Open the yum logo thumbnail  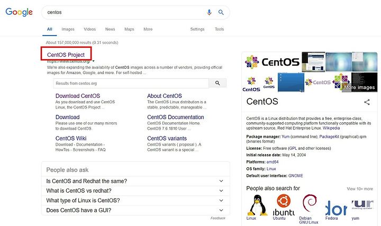tap(362, 205)
